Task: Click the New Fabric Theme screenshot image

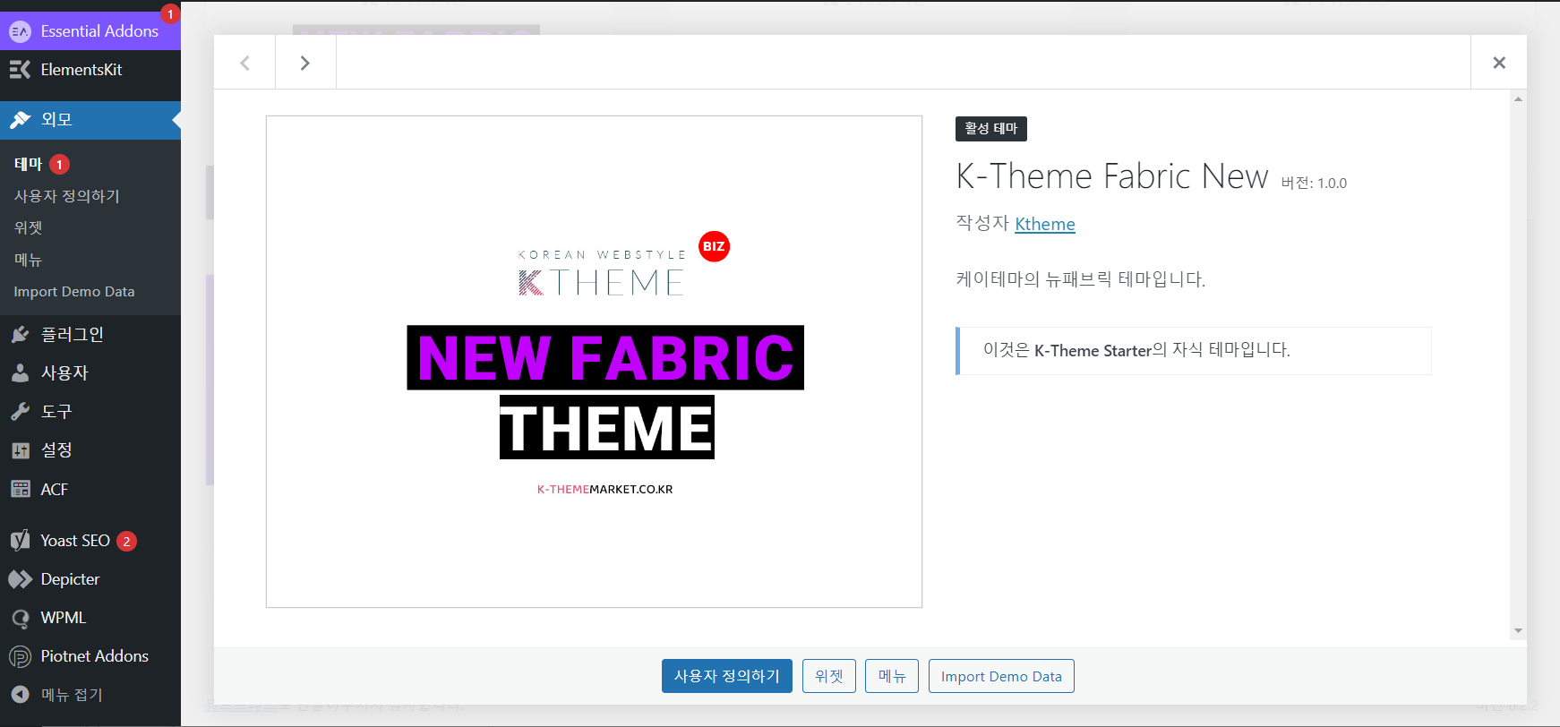Action: click(594, 362)
